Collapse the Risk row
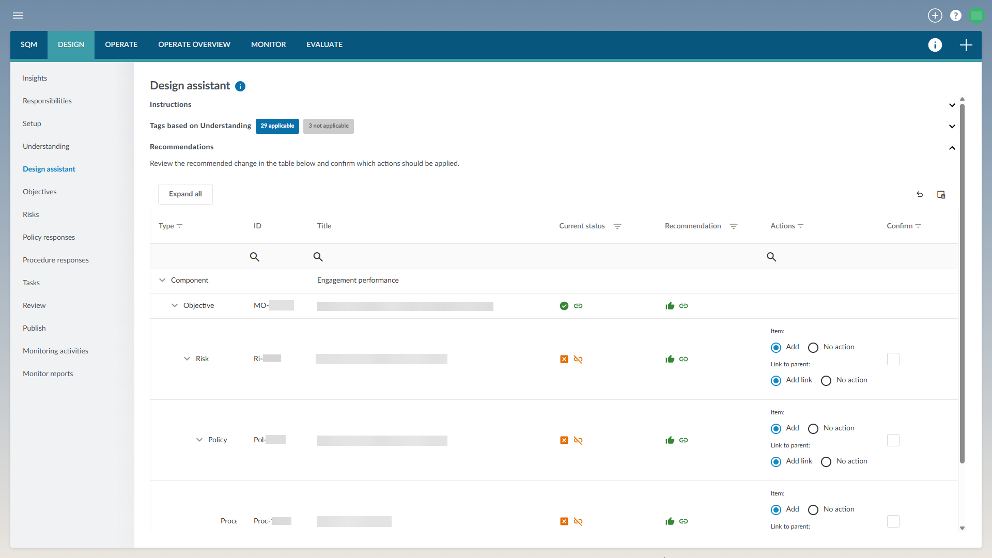Image resolution: width=992 pixels, height=558 pixels. click(x=187, y=359)
